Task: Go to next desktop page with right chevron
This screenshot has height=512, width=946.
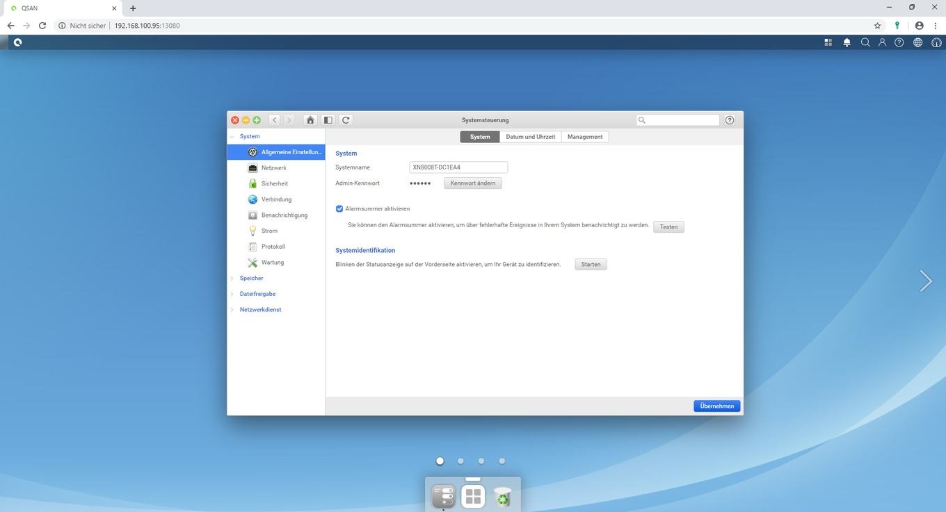Action: (925, 281)
